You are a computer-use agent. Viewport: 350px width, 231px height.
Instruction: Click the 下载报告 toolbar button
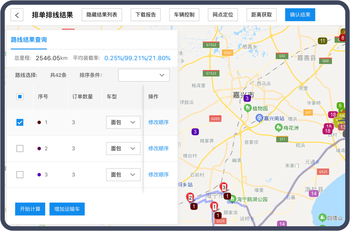146,15
